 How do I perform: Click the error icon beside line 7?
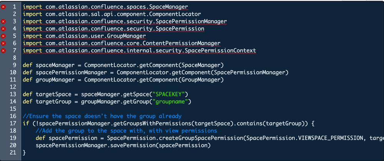pyautogui.click(x=3, y=50)
